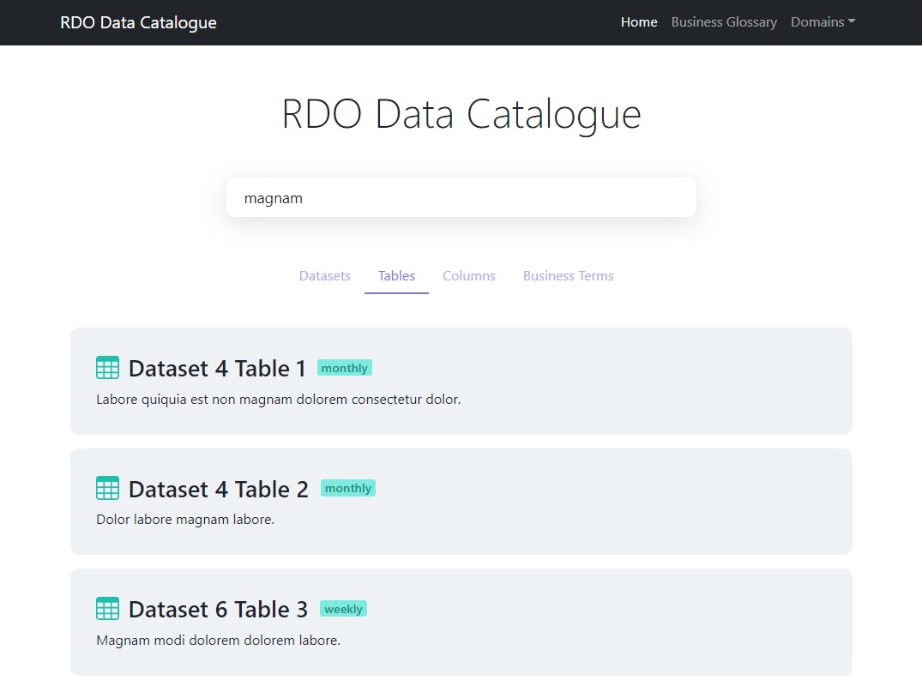Open the Dataset 4 Table 1 title
Viewport: 922px width, 686px height.
coord(217,369)
